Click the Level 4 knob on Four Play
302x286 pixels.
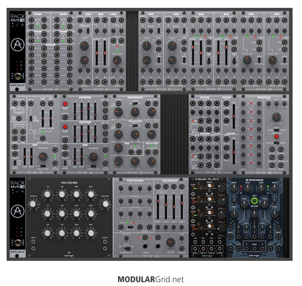click(x=221, y=228)
